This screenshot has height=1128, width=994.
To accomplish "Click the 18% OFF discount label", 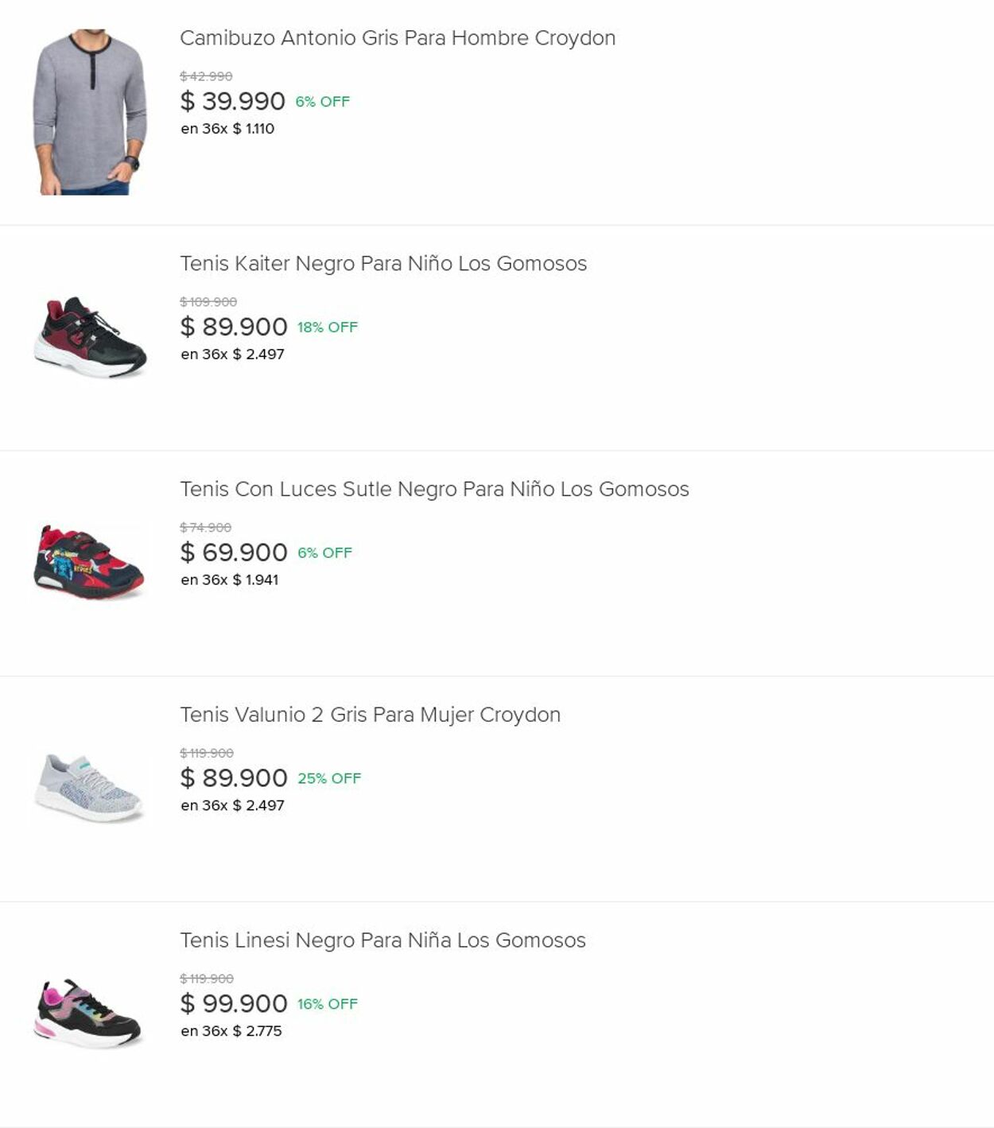I will (328, 328).
